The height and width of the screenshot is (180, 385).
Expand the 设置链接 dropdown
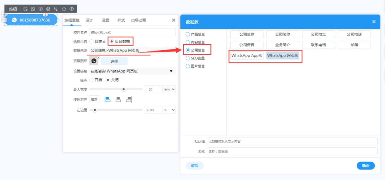[171, 71]
